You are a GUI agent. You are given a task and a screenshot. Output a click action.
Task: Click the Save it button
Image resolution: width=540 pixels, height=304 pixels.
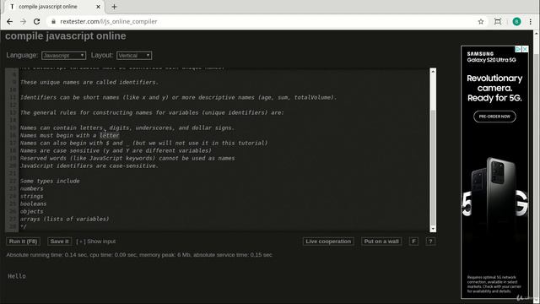(60, 242)
